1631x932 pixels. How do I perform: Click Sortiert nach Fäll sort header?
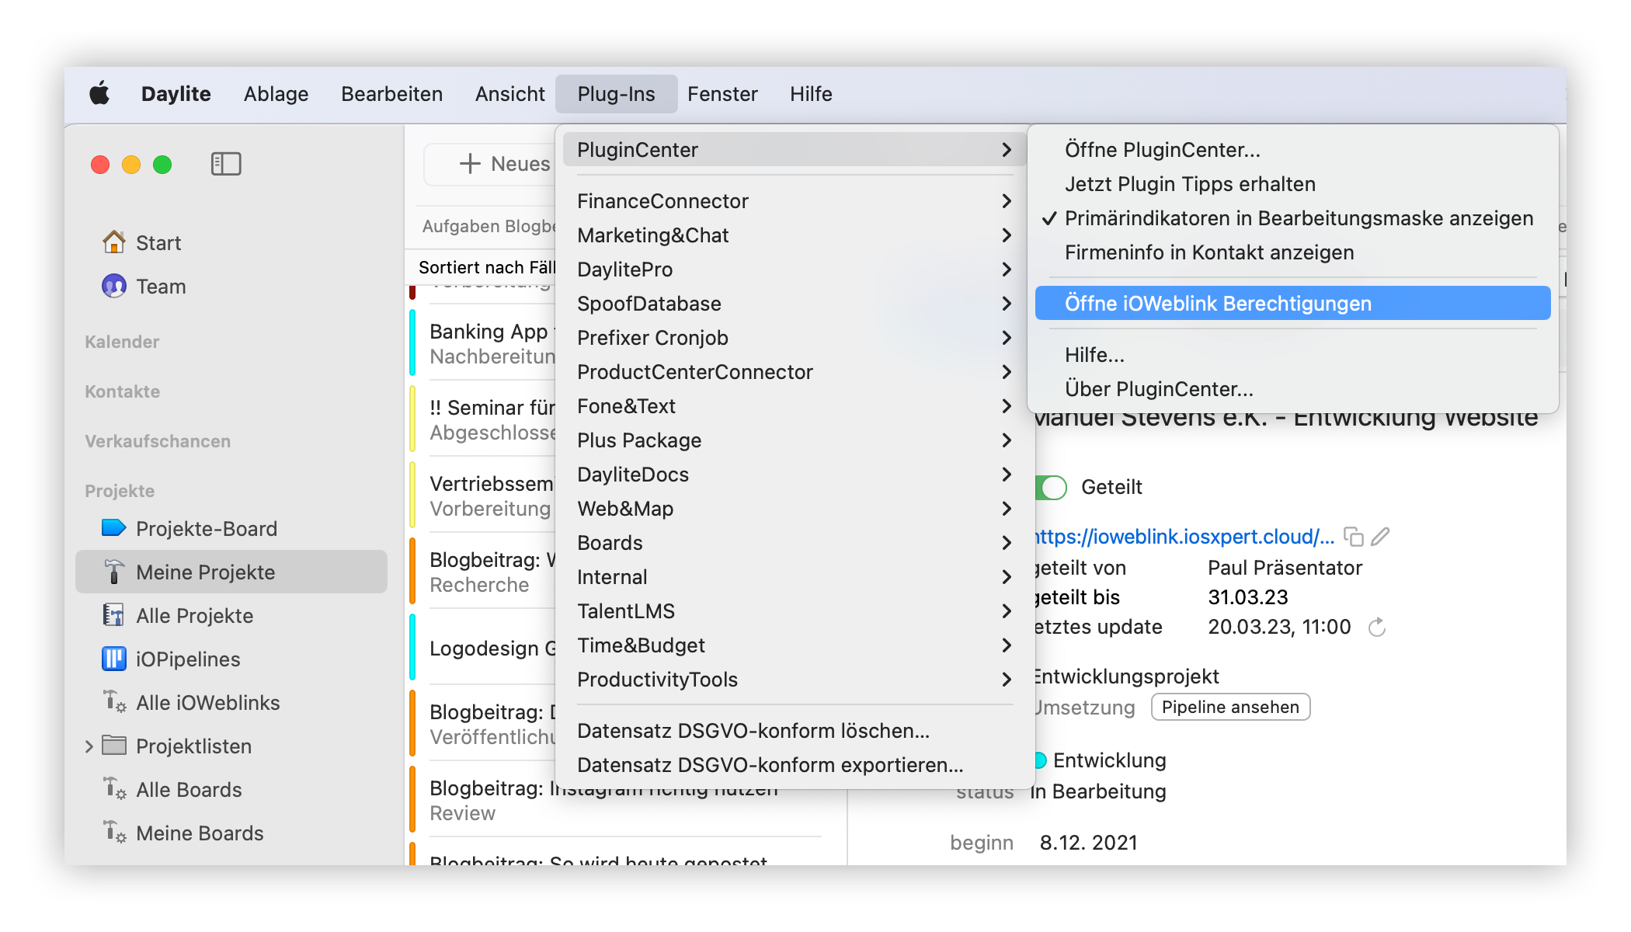point(487,267)
